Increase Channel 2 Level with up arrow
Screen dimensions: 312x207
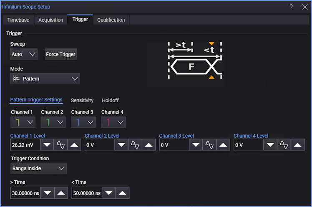tap(148, 145)
